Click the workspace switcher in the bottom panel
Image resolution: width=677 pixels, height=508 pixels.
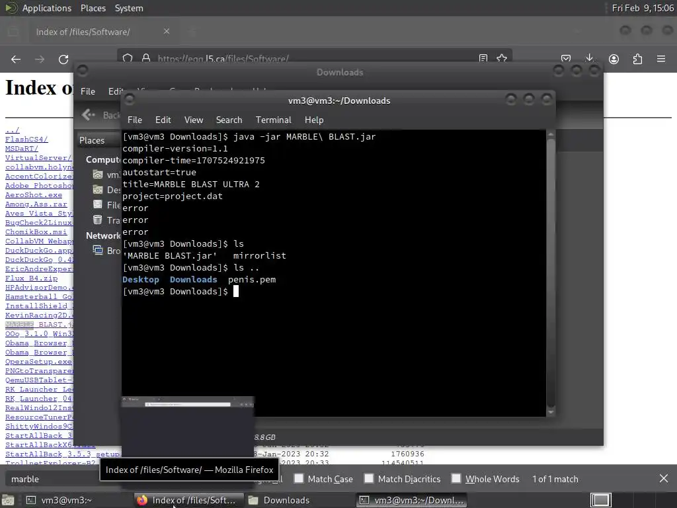click(600, 500)
